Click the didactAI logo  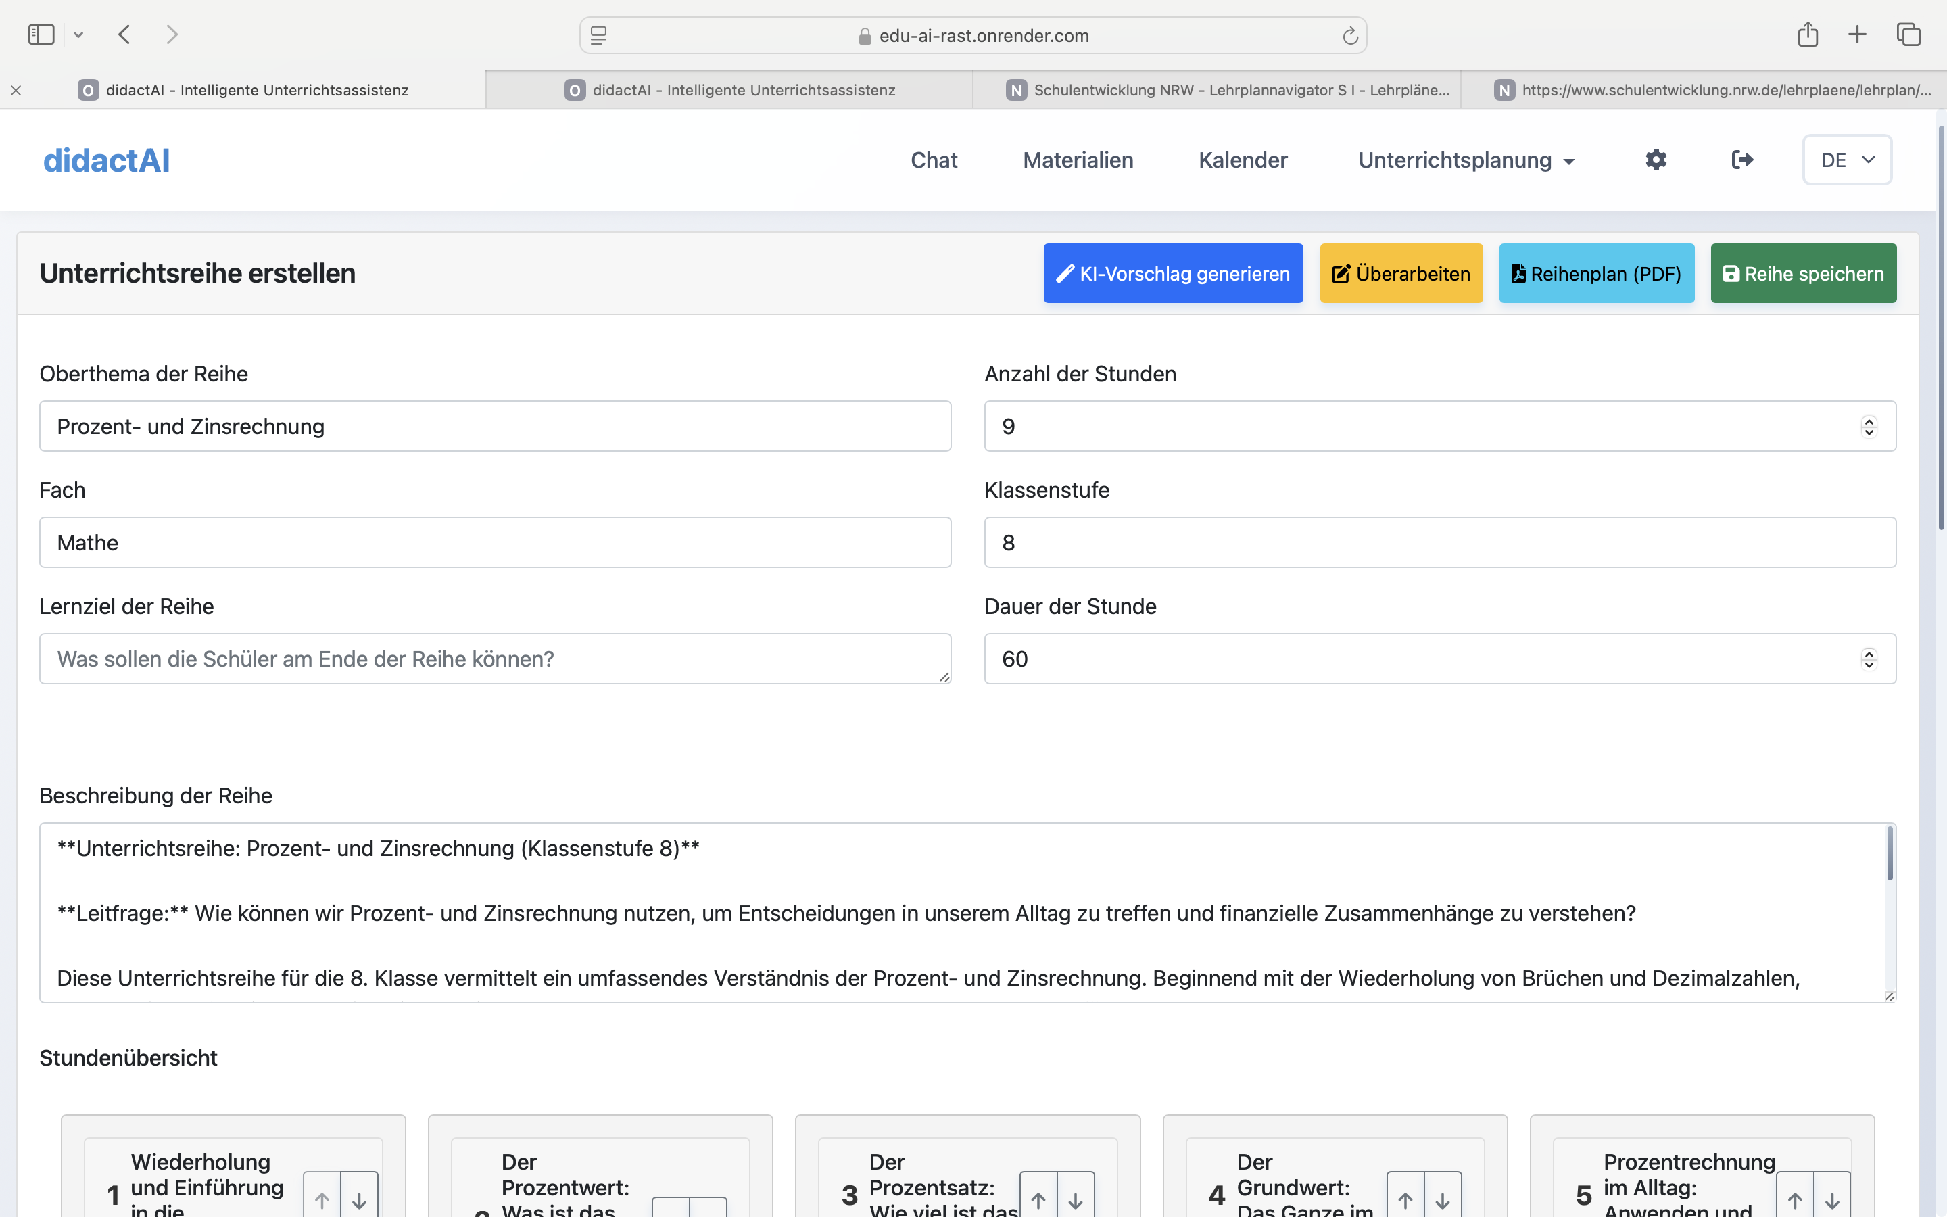(106, 160)
